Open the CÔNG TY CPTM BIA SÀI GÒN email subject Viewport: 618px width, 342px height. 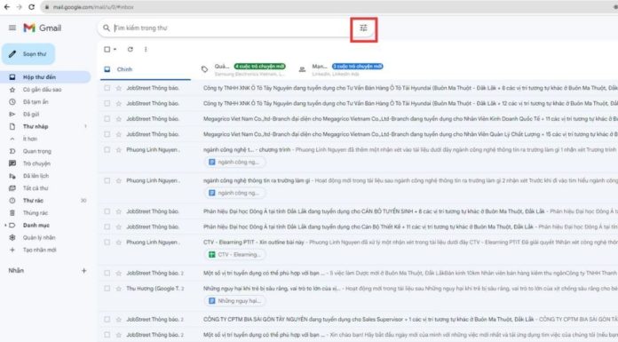[x=368, y=320]
